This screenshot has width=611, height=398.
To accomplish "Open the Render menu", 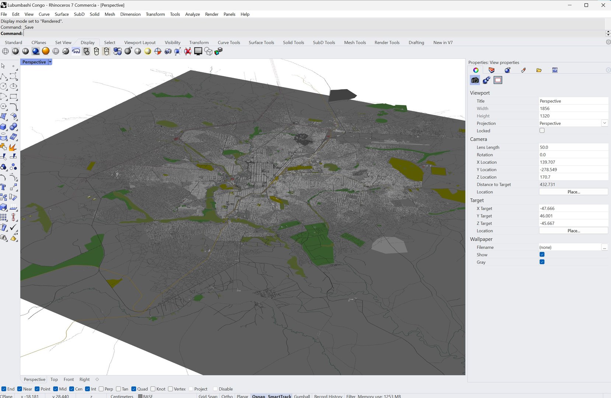I will pyautogui.click(x=212, y=14).
